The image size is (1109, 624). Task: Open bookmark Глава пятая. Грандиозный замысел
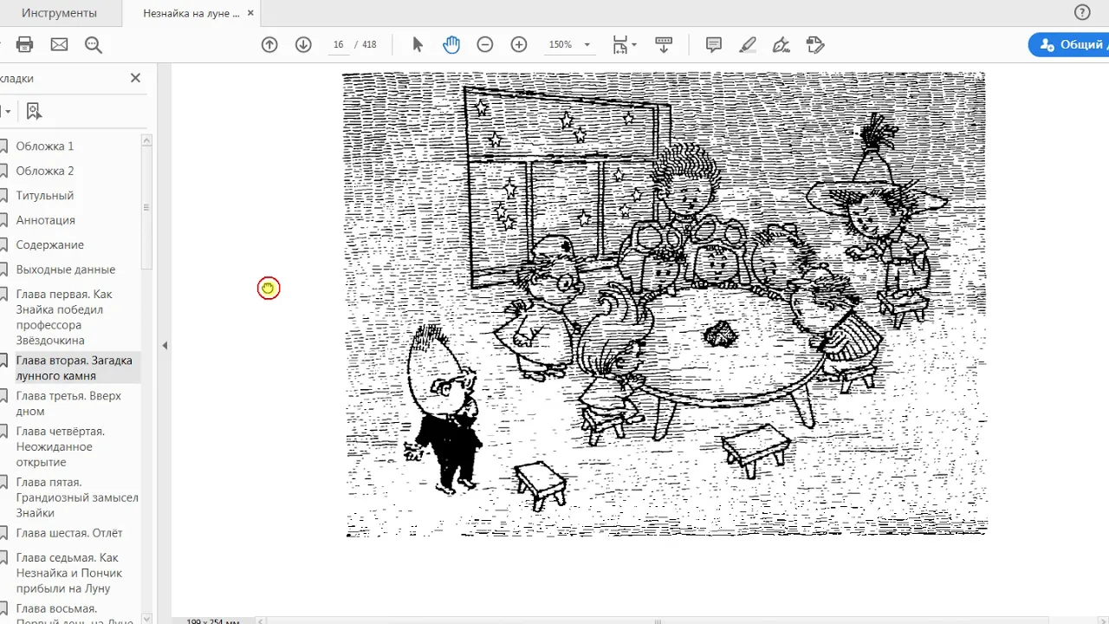pyautogui.click(x=77, y=498)
